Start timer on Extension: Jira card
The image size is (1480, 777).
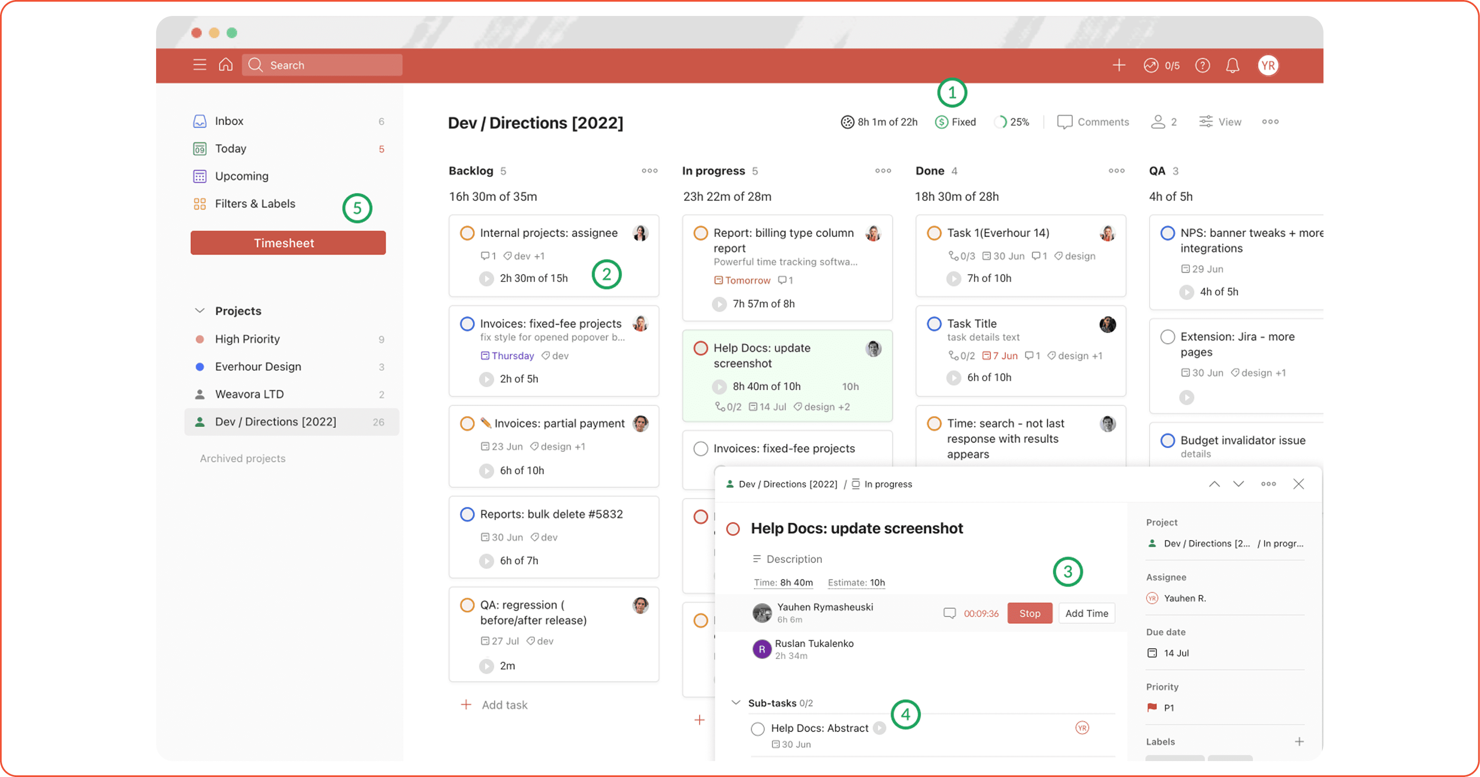[x=1186, y=397]
